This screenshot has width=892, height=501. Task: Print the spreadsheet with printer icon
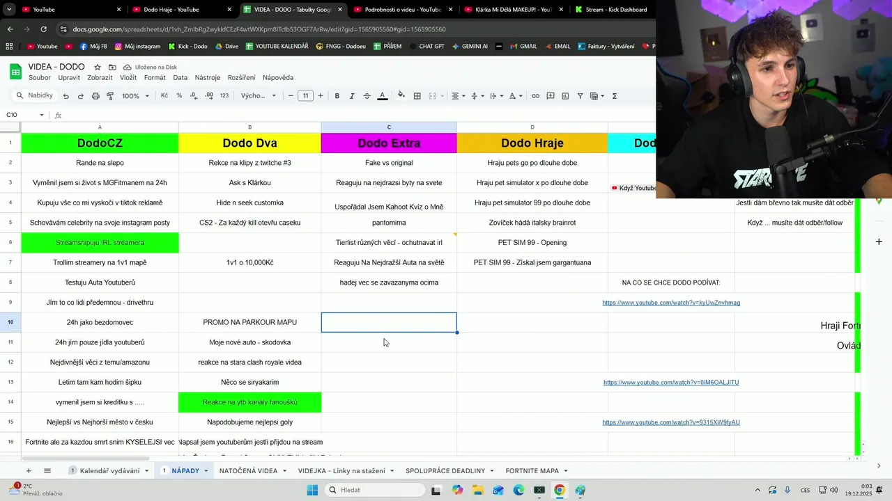click(x=95, y=96)
